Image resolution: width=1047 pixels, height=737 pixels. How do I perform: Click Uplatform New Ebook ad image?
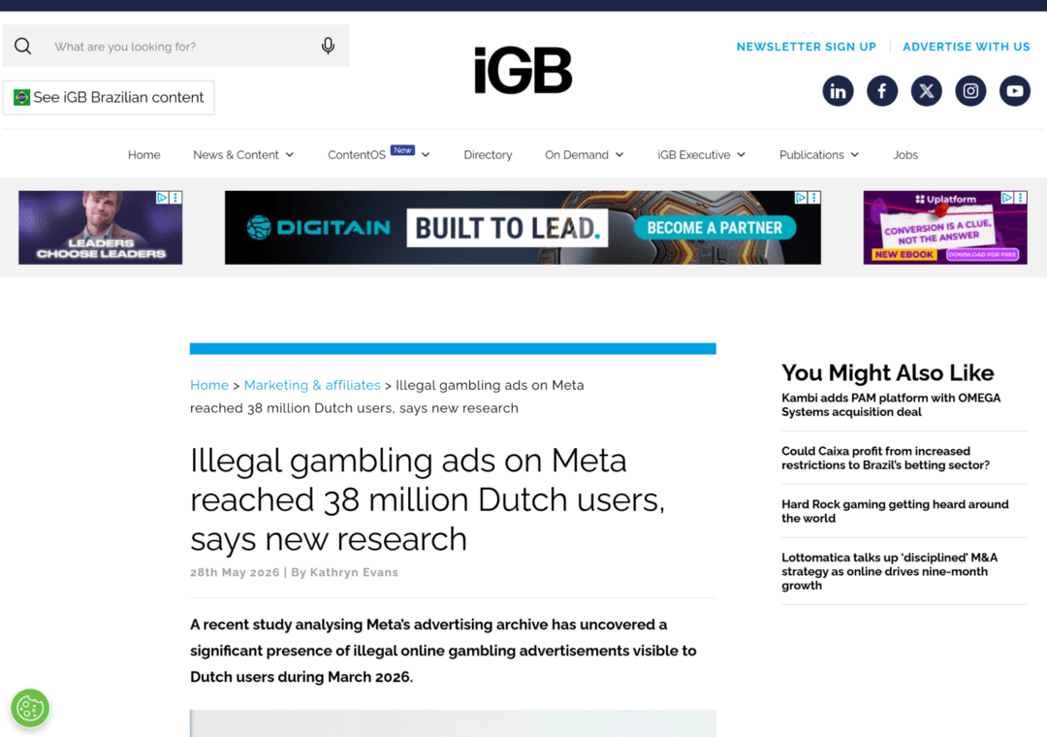click(945, 228)
